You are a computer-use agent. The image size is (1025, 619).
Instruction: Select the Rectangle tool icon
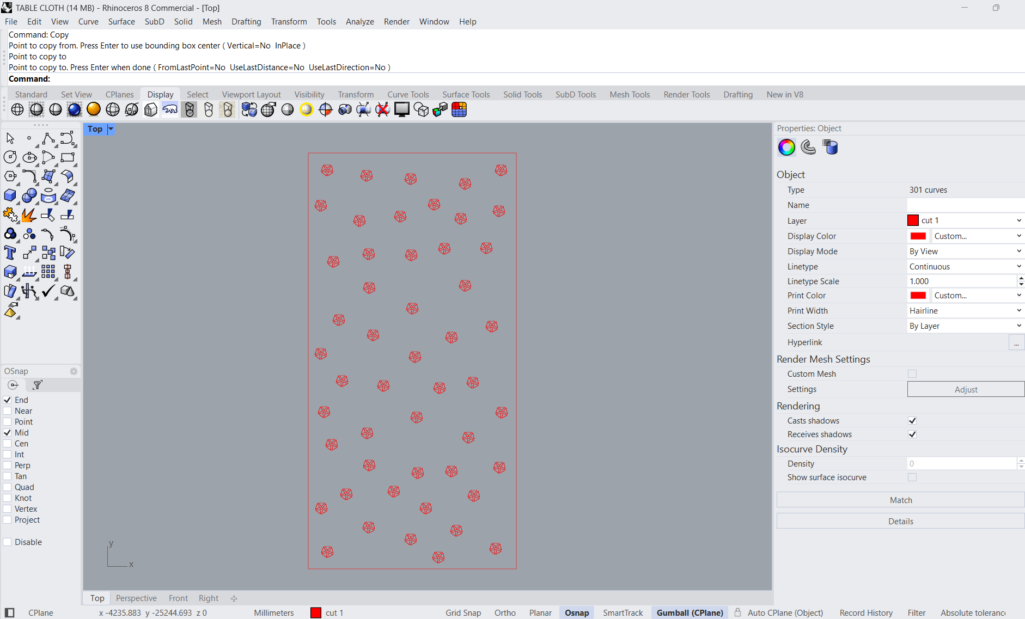[x=67, y=157]
